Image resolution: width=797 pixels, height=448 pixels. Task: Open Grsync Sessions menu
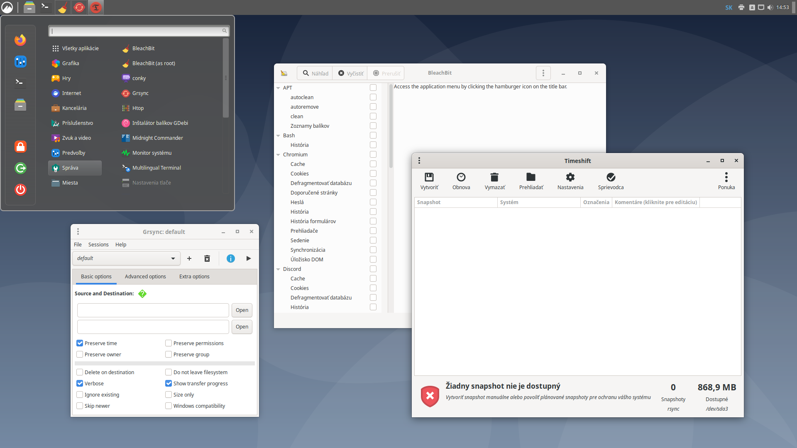[x=98, y=244]
